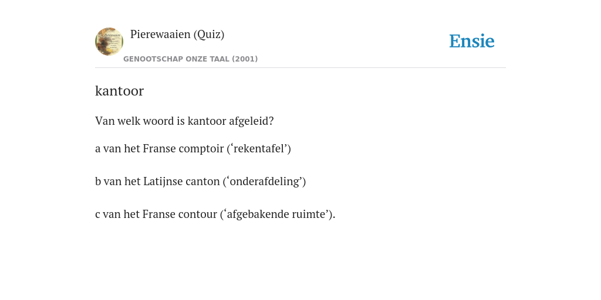This screenshot has width=601, height=300.
Task: Click the Ensie logo
Action: coord(472,41)
